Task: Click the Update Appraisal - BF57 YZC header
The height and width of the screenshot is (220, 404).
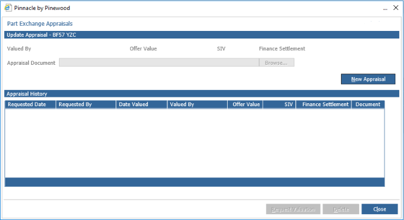Action: [202, 35]
